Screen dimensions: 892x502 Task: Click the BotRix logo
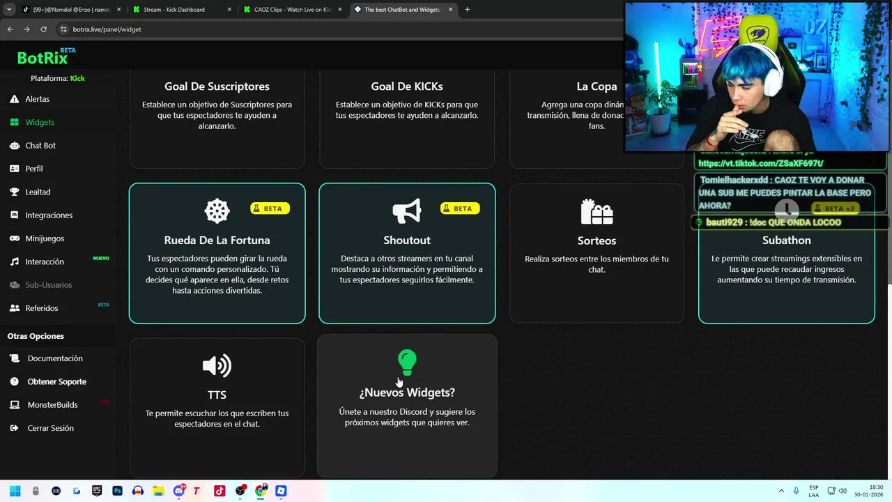(x=46, y=57)
